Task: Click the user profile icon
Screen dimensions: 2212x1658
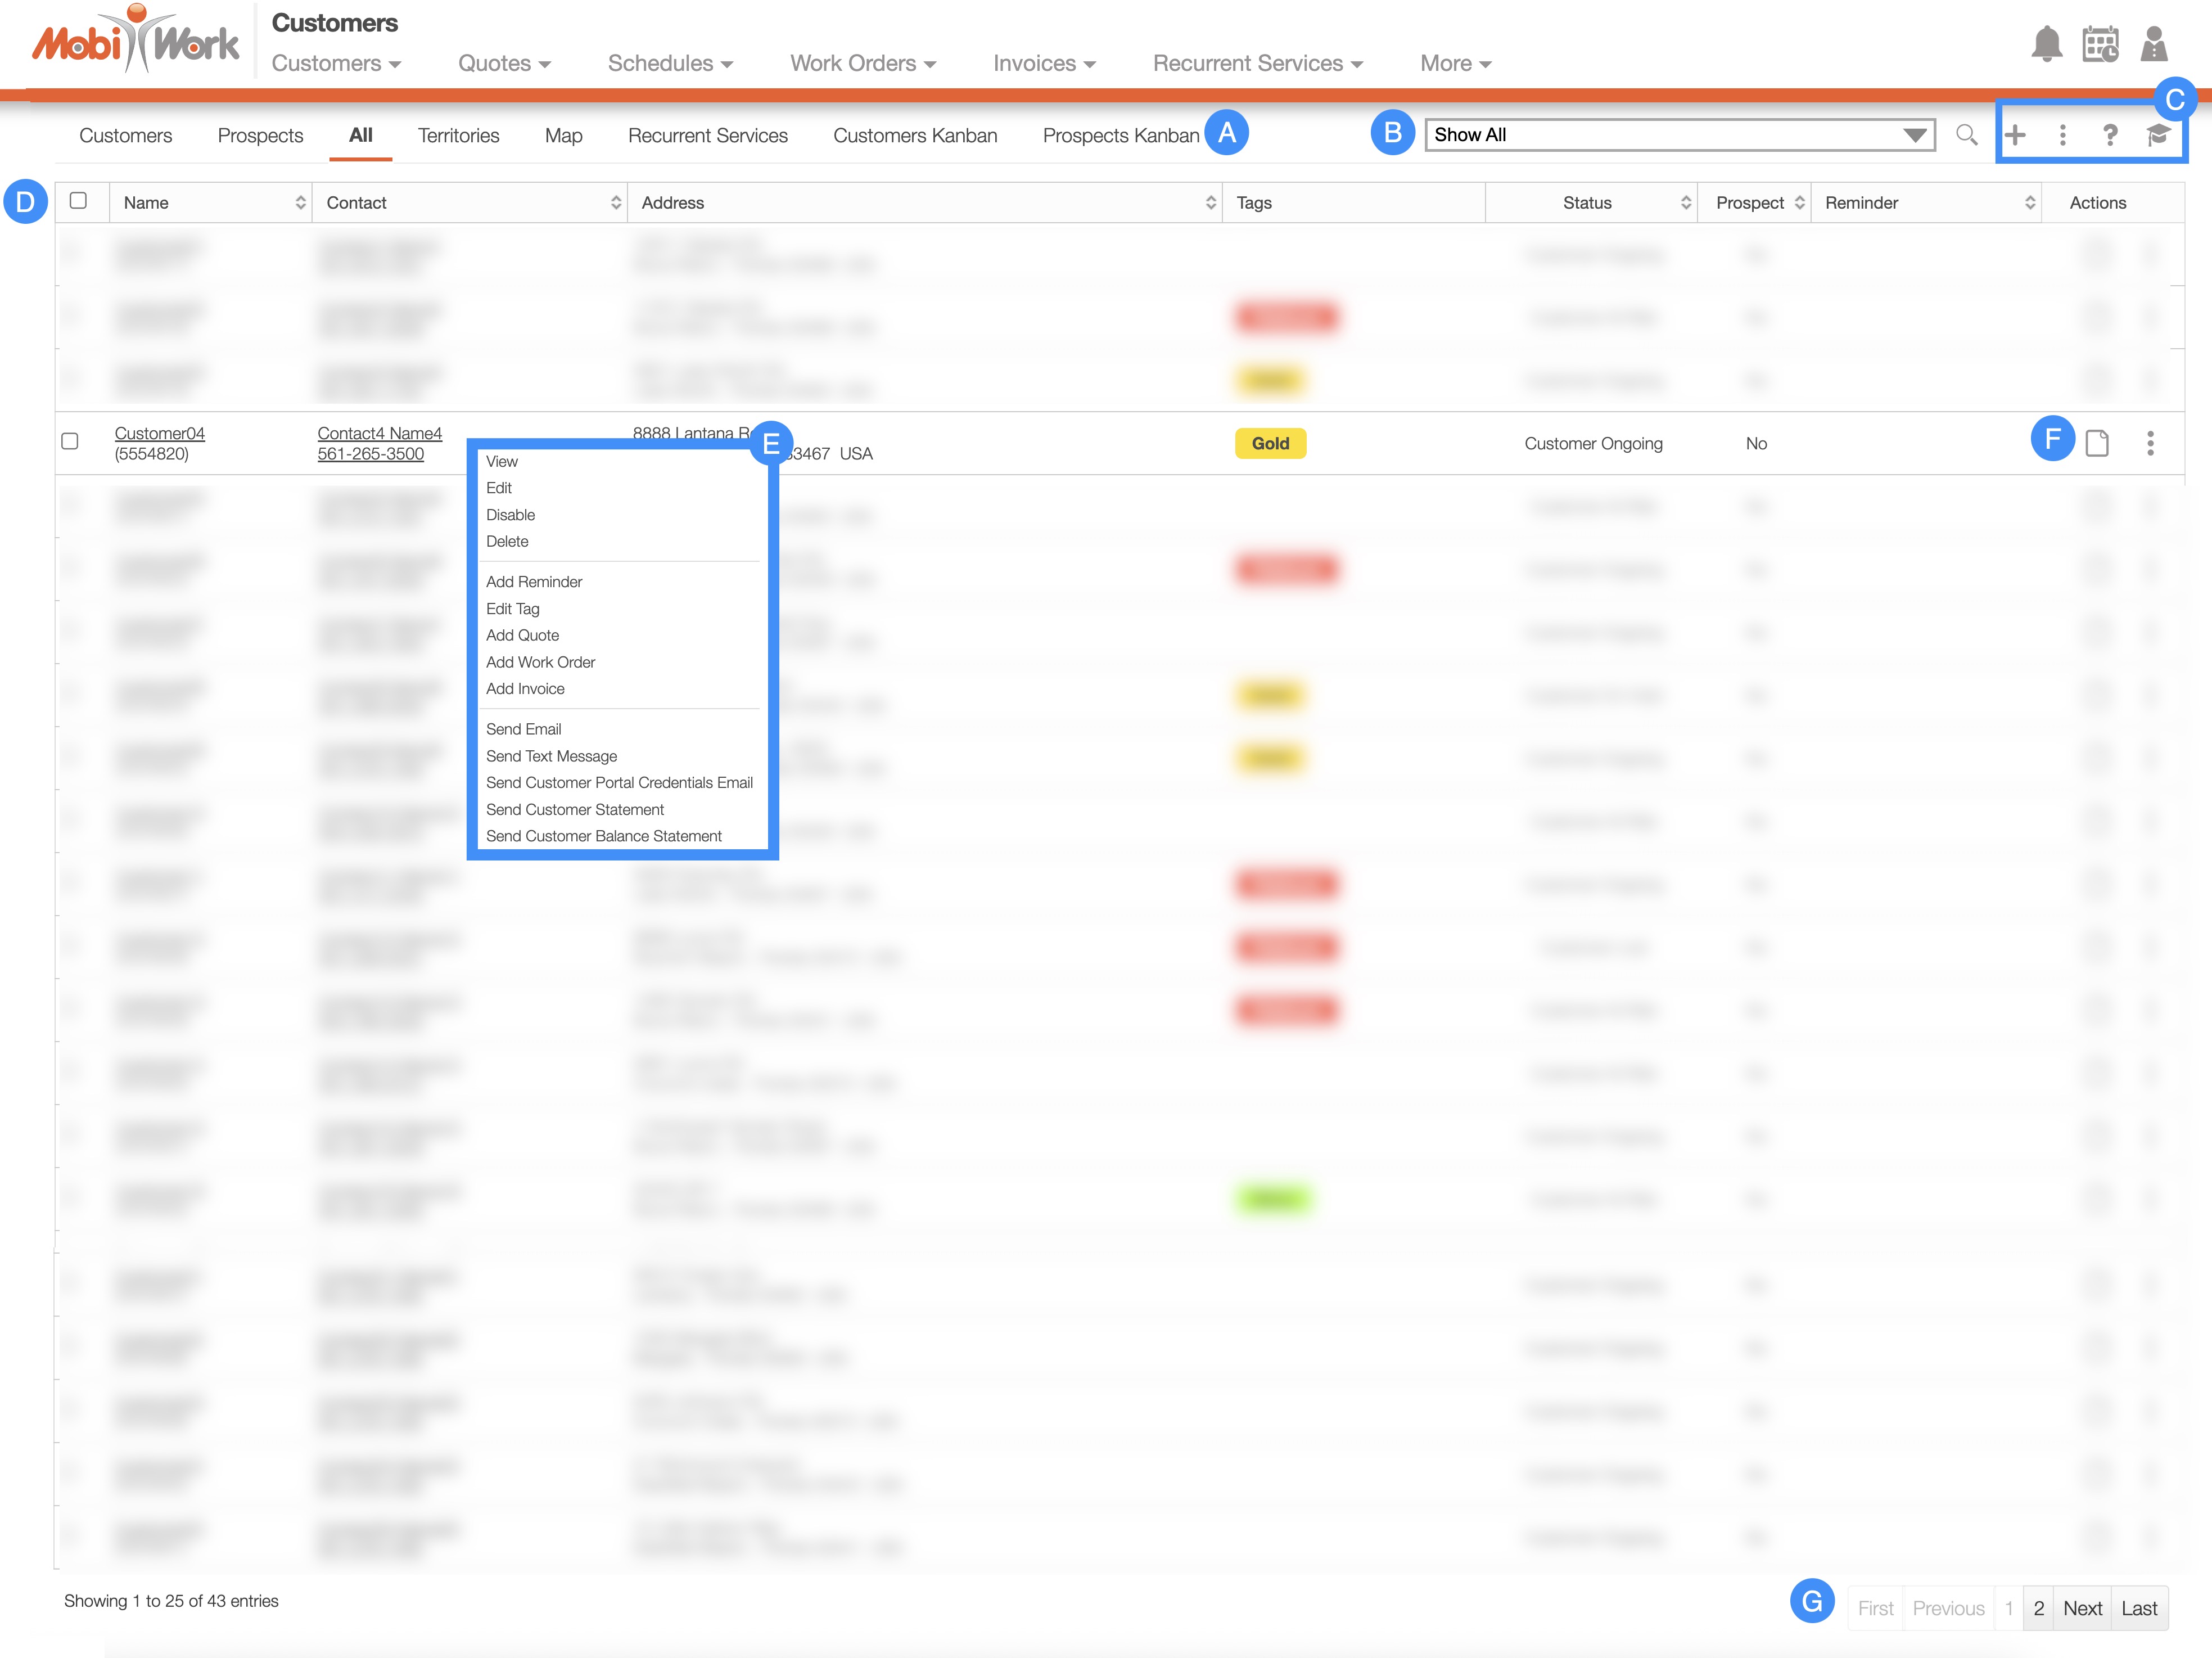Action: 2153,45
